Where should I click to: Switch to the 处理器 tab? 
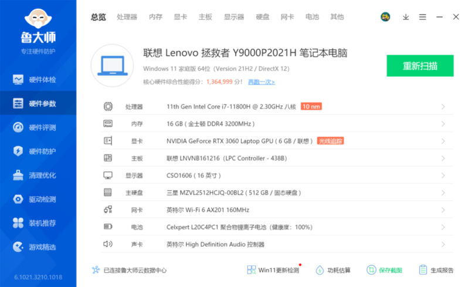point(127,17)
